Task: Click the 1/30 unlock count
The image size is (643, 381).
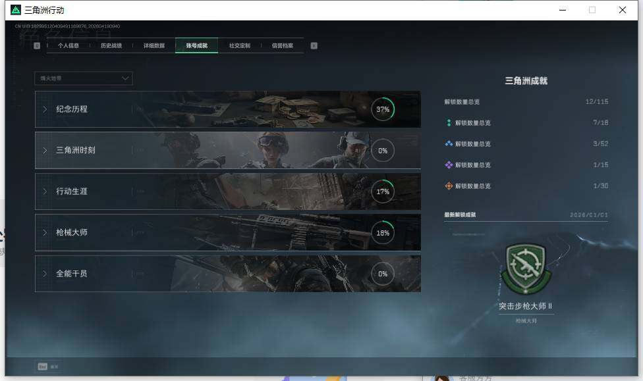Action: (600, 186)
